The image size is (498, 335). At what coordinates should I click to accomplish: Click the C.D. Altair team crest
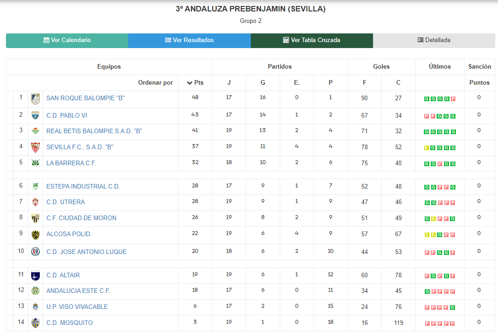point(35,276)
